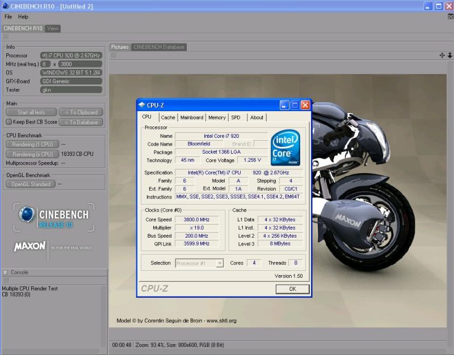Click the MHz frequency field showing 3800

[80, 64]
